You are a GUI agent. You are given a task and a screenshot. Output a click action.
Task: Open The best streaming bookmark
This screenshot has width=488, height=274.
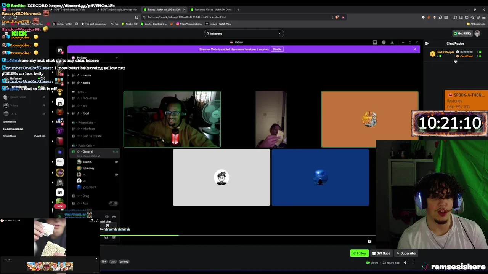(x=93, y=24)
